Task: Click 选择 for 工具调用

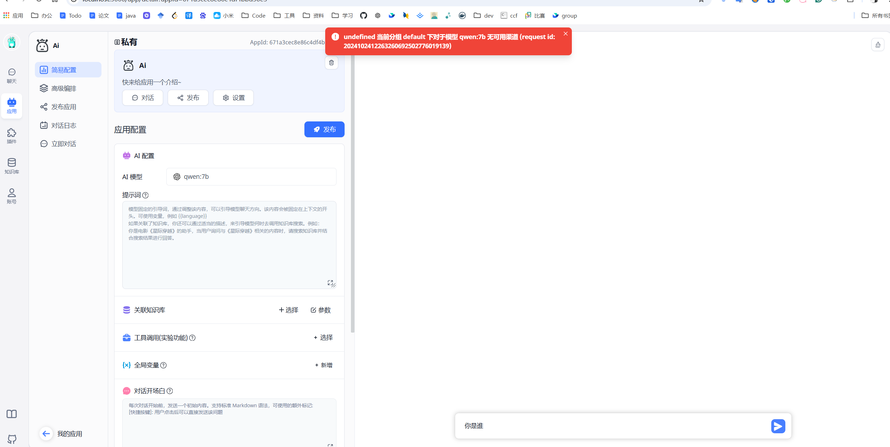Action: 323,338
